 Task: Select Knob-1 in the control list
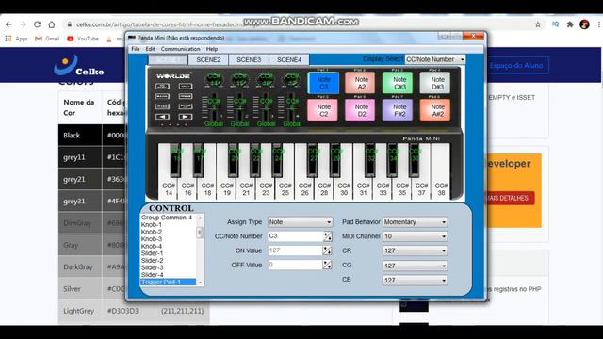151,224
